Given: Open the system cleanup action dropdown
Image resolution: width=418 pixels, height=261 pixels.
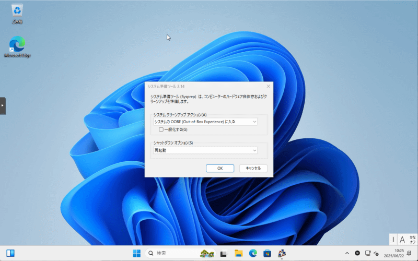Looking at the screenshot, I should 205,122.
